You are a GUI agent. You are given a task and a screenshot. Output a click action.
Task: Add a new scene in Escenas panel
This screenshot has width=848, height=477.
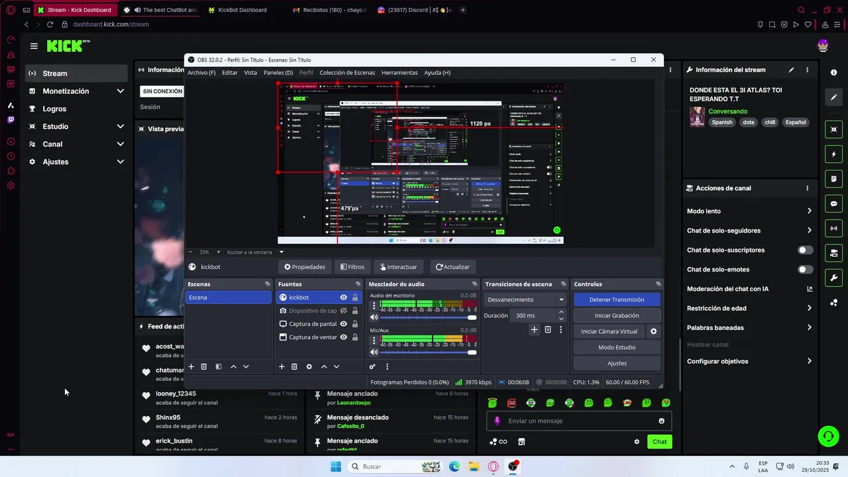pos(191,366)
